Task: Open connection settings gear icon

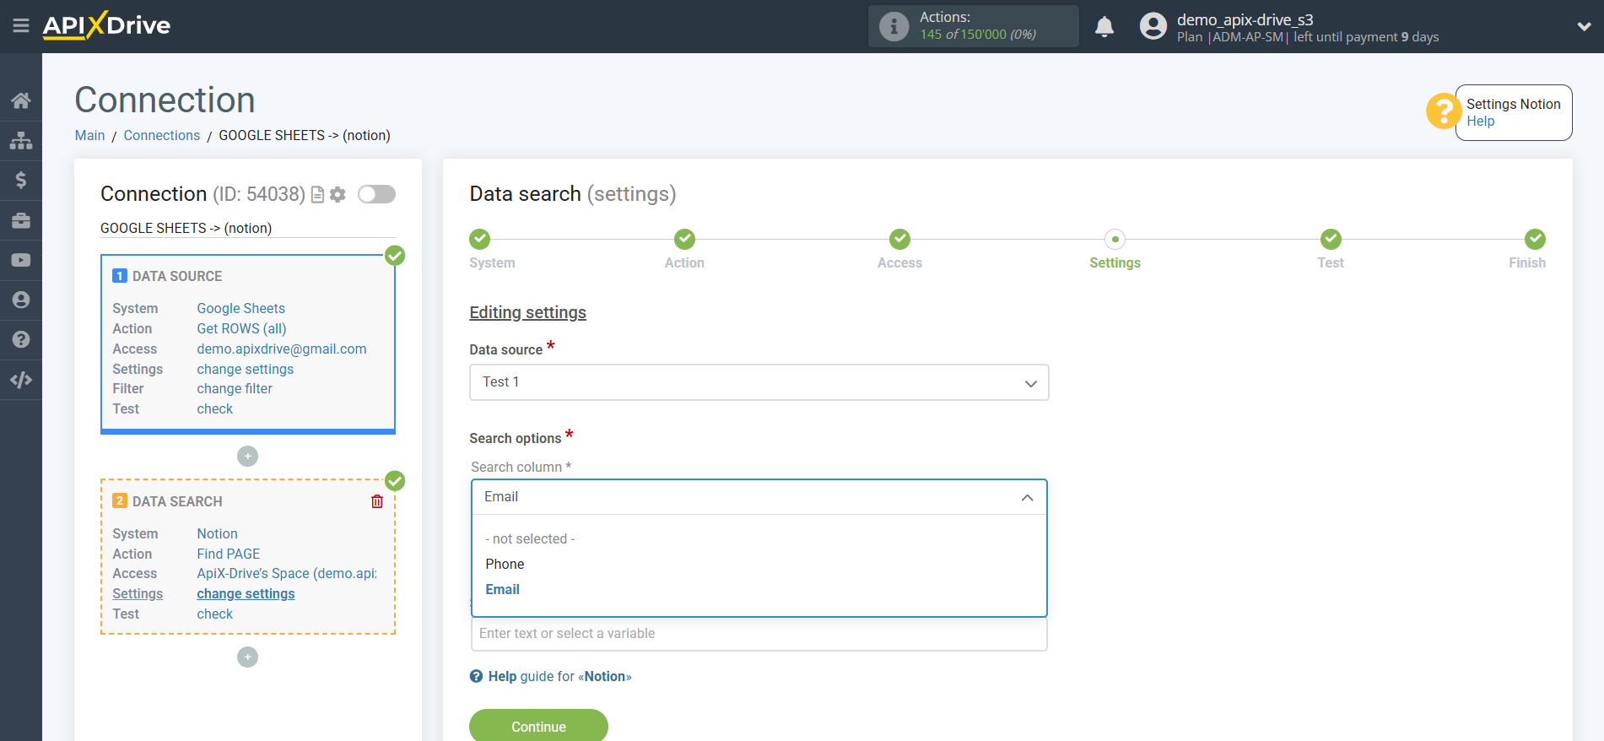Action: [x=338, y=195]
